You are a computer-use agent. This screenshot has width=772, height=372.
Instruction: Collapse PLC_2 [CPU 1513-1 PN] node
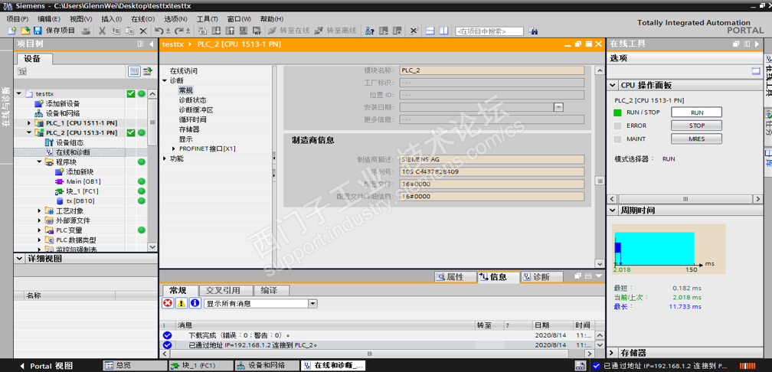[x=29, y=132]
